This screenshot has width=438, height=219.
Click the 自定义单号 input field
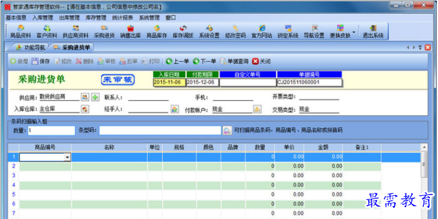click(x=247, y=82)
